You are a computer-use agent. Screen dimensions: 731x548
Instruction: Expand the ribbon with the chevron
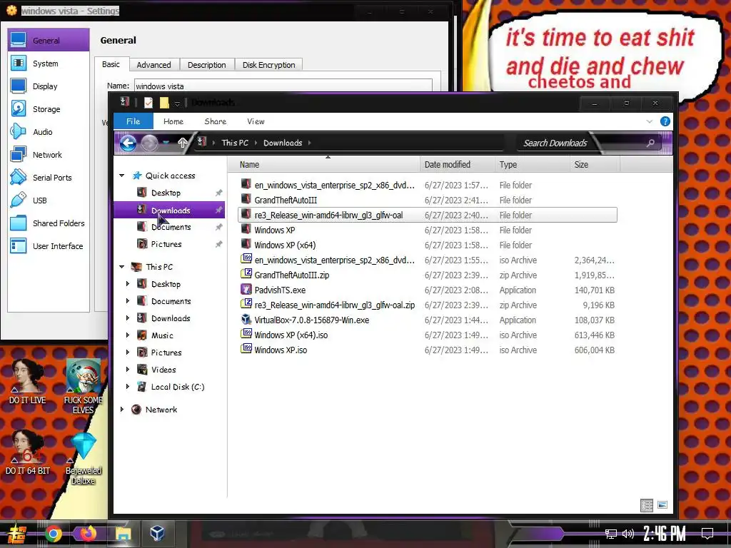(x=650, y=121)
